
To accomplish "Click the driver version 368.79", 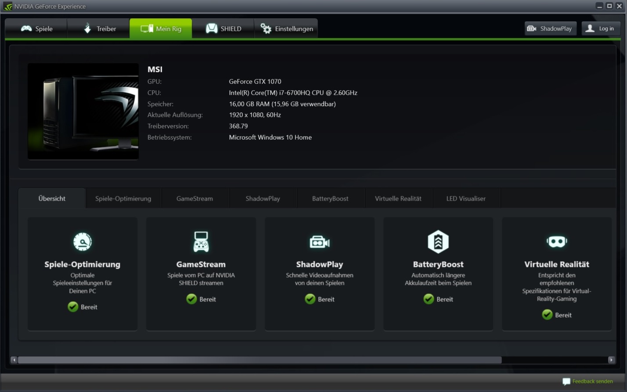I will [238, 126].
